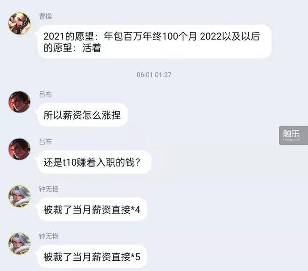
Task: Open 曹操's avatar profile picture
Action: [x=19, y=23]
